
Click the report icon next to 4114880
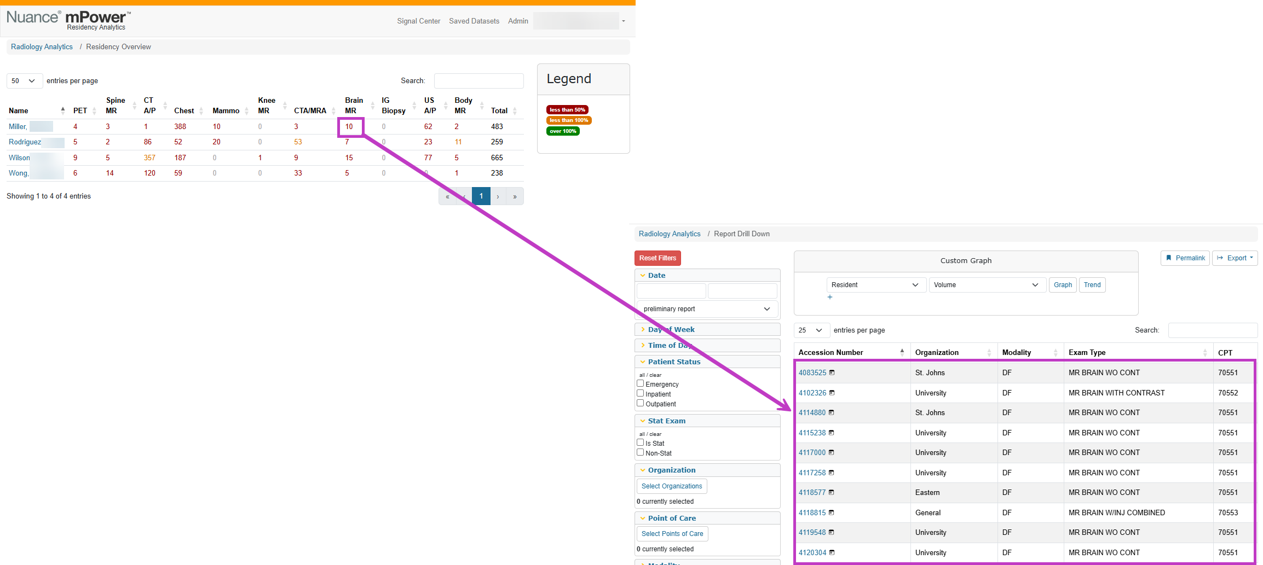tap(831, 412)
